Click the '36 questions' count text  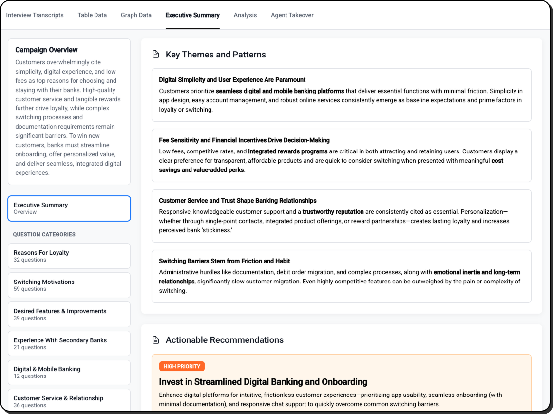(x=30, y=406)
